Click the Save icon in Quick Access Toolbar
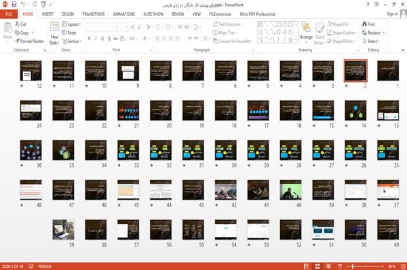This screenshot has height=270, width=407. click(x=14, y=5)
